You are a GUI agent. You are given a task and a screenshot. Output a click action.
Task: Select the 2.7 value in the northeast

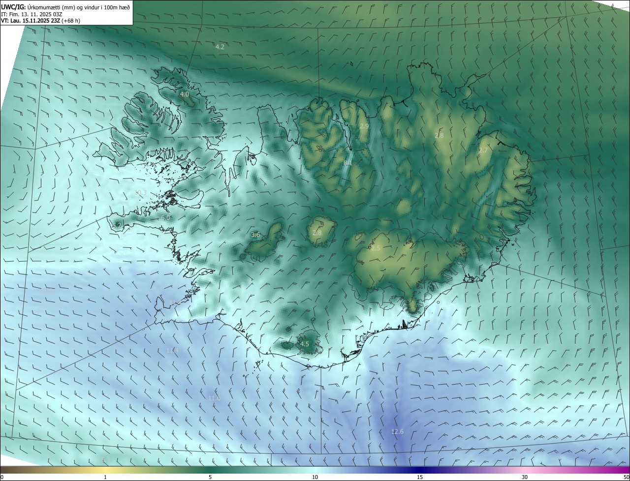(483, 150)
